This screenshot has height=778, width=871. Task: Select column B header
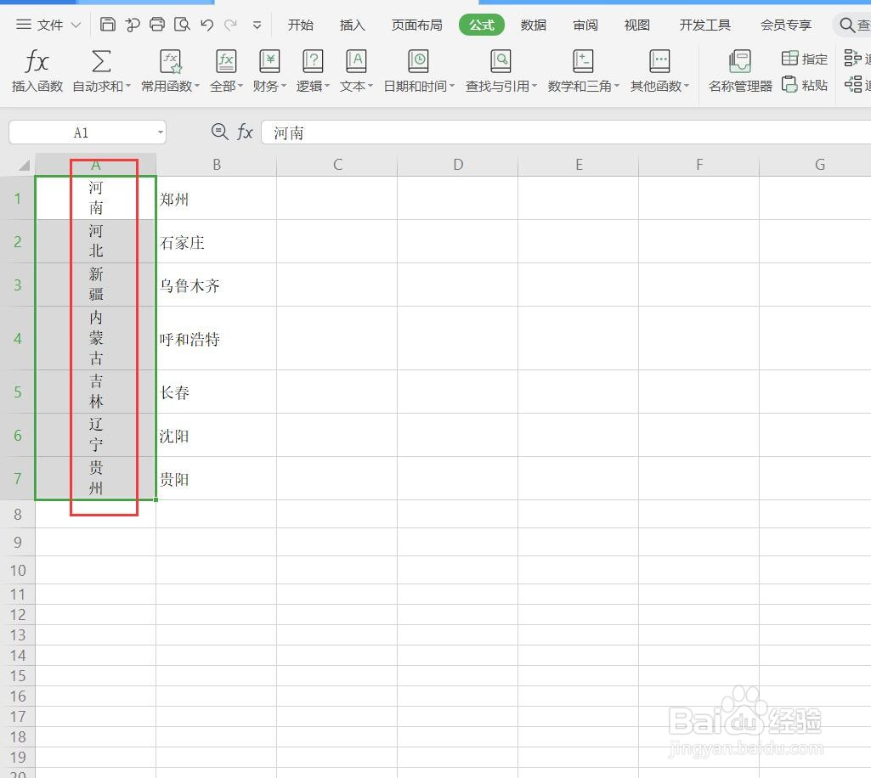[216, 165]
